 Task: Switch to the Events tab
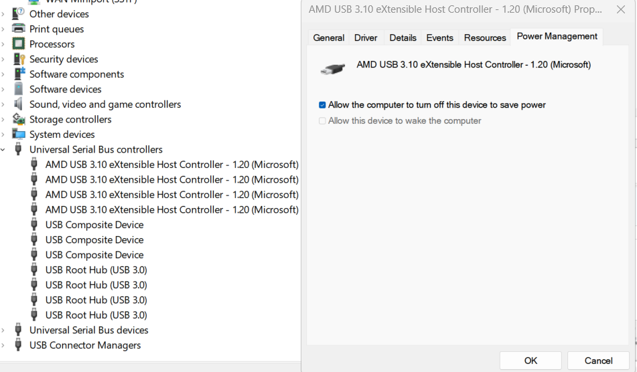tap(439, 37)
